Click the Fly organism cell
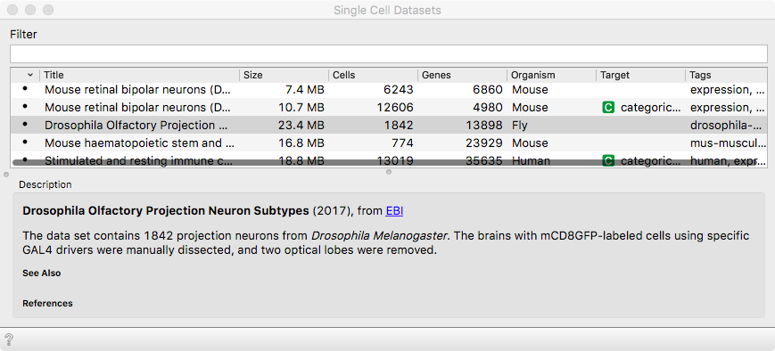Image resolution: width=775 pixels, height=351 pixels. tap(519, 125)
